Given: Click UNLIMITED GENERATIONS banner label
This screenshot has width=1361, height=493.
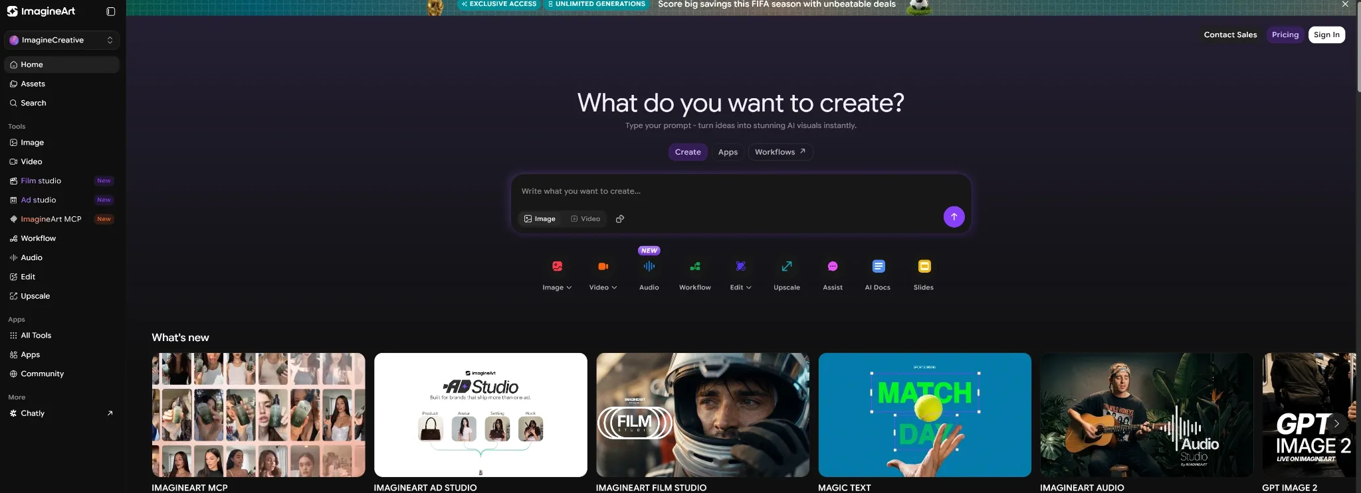Looking at the screenshot, I should [596, 4].
